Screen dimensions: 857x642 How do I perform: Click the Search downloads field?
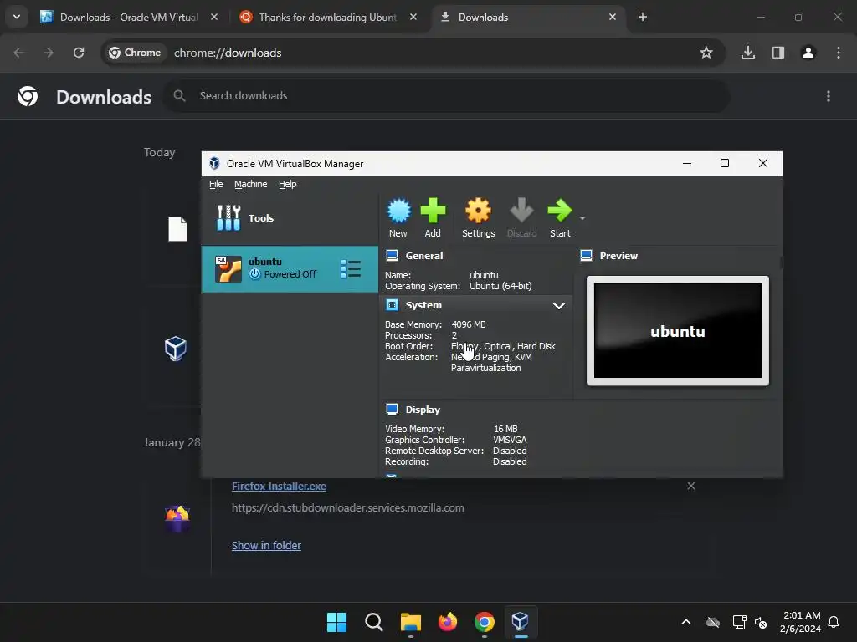(447, 95)
